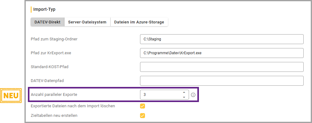The image size is (312, 123).
Task: Focus the empty DATEV-Datenpfad field
Action: [x=222, y=81]
